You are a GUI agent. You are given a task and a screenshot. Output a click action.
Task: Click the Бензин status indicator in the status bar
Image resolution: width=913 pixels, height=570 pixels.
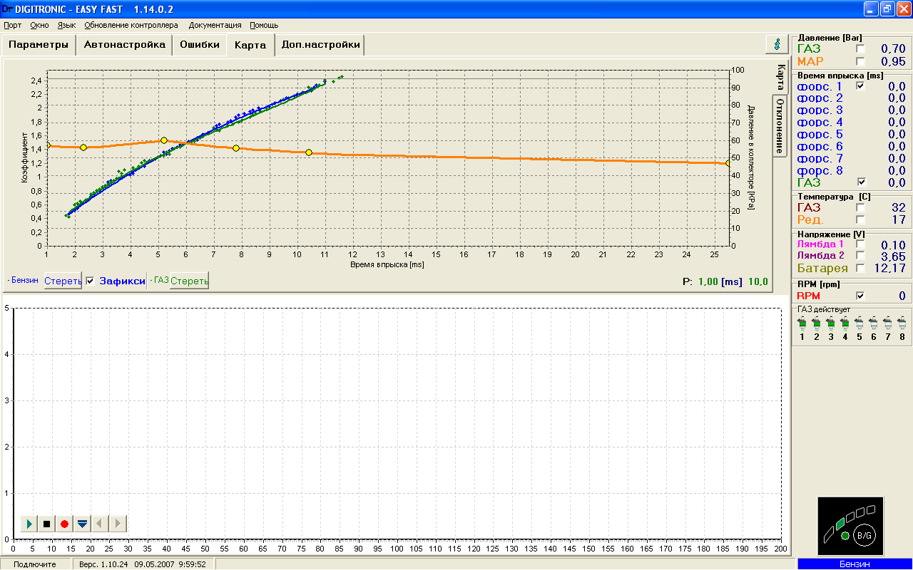coord(855,564)
